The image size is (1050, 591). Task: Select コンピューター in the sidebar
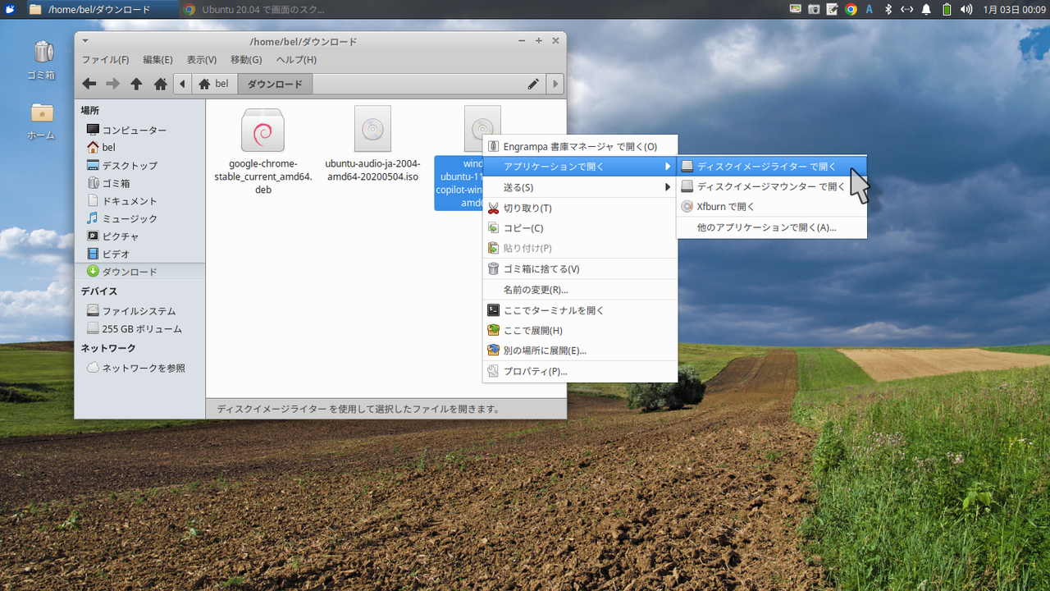139,130
